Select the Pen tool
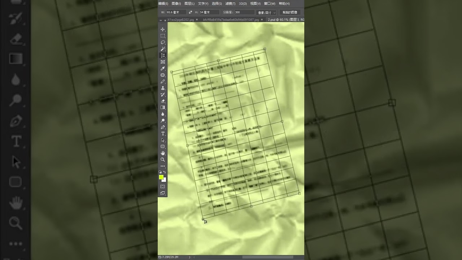The width and height of the screenshot is (462, 260). pyautogui.click(x=163, y=127)
